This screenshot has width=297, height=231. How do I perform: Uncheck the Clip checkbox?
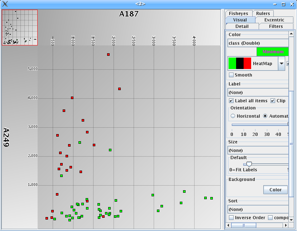pyautogui.click(x=273, y=101)
